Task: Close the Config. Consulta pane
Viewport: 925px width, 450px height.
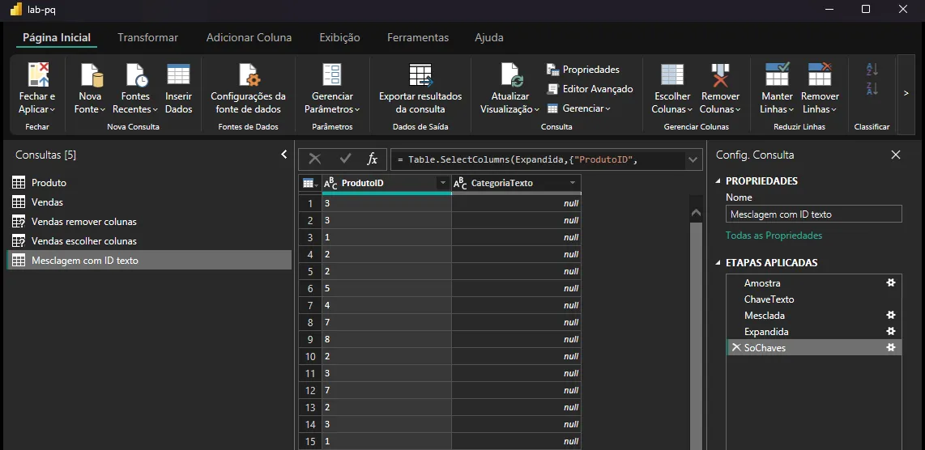Action: [896, 155]
